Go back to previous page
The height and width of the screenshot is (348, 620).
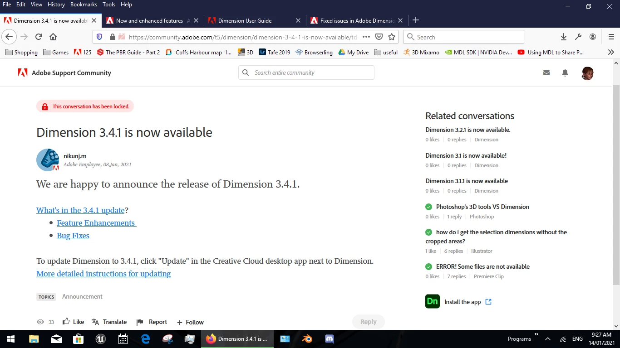click(x=9, y=37)
